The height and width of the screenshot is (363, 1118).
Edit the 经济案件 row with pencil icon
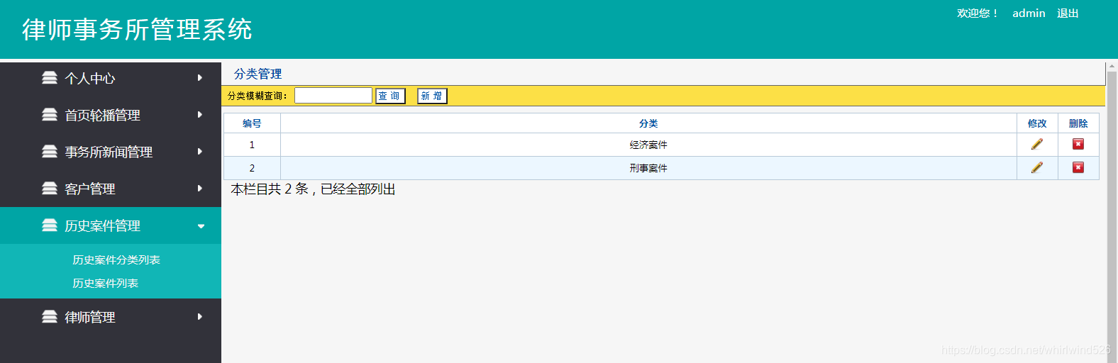1037,144
